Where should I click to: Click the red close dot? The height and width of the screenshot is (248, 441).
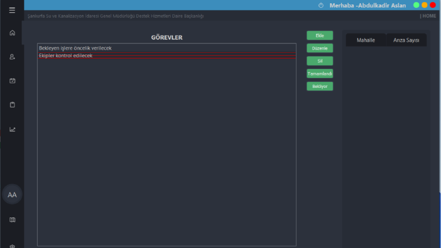433,5
